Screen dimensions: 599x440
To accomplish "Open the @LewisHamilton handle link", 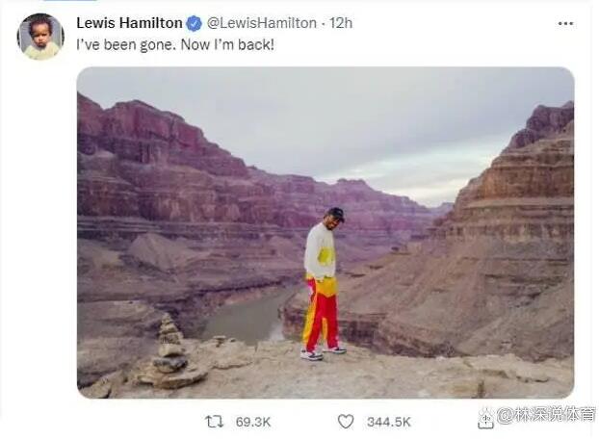I will click(x=262, y=23).
